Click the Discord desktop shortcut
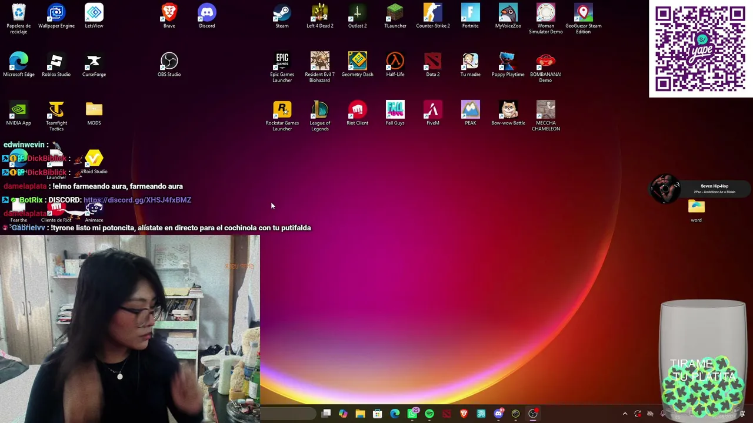Viewport: 753px width, 423px height. point(207,16)
